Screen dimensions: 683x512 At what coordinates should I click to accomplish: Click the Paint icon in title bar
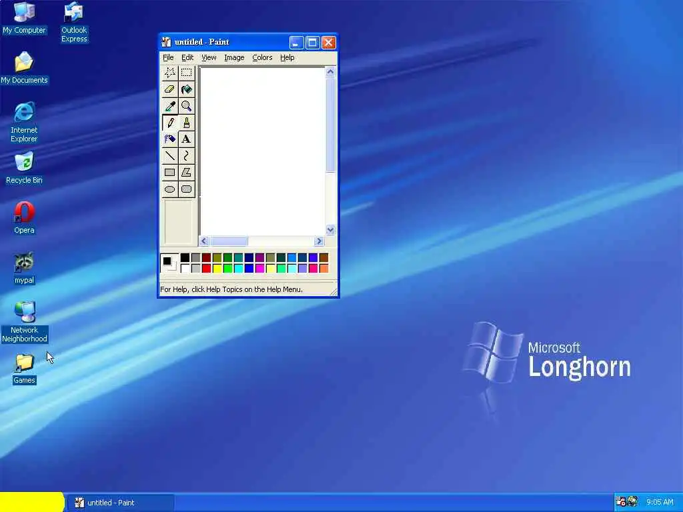pos(166,42)
